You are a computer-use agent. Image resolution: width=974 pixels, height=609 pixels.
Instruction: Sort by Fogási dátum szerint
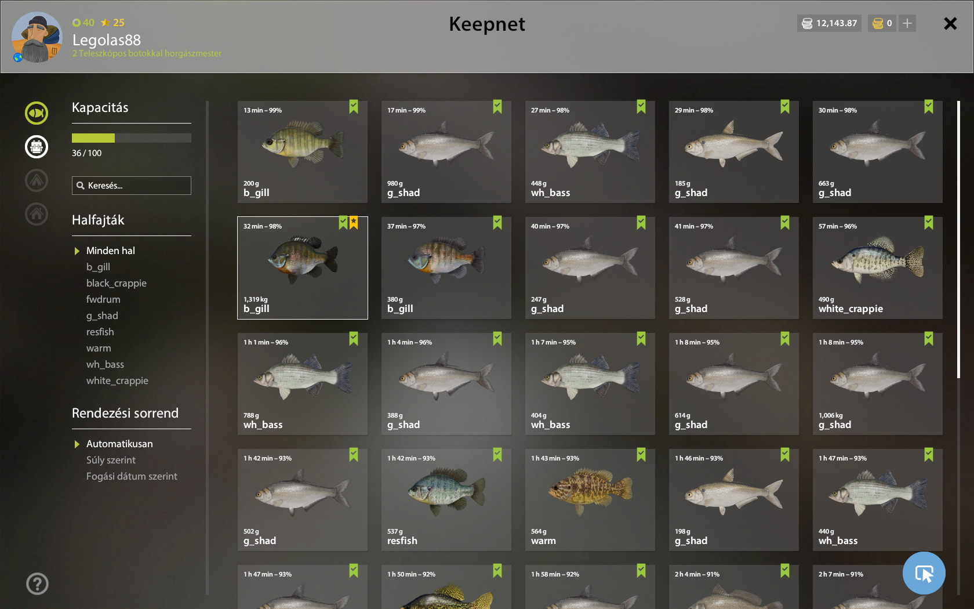(x=132, y=476)
